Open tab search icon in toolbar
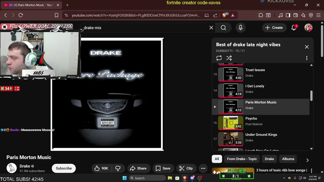This screenshot has width=324, height=182. click(268, 15)
